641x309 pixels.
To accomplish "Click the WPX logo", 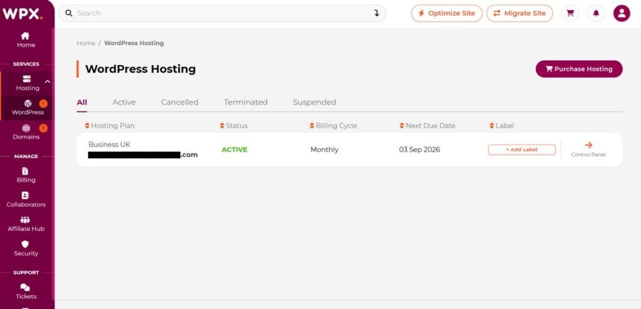I will (x=23, y=14).
